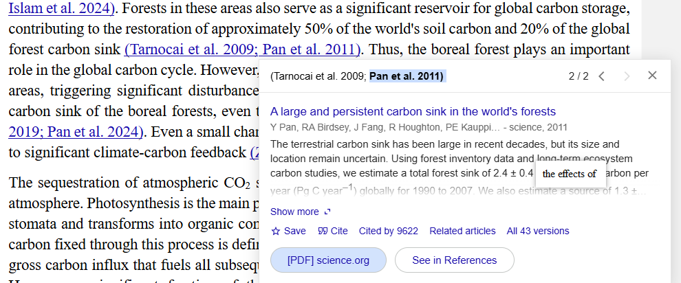Open the 'Cited by 9622' link
This screenshot has width=681, height=283.
point(389,231)
